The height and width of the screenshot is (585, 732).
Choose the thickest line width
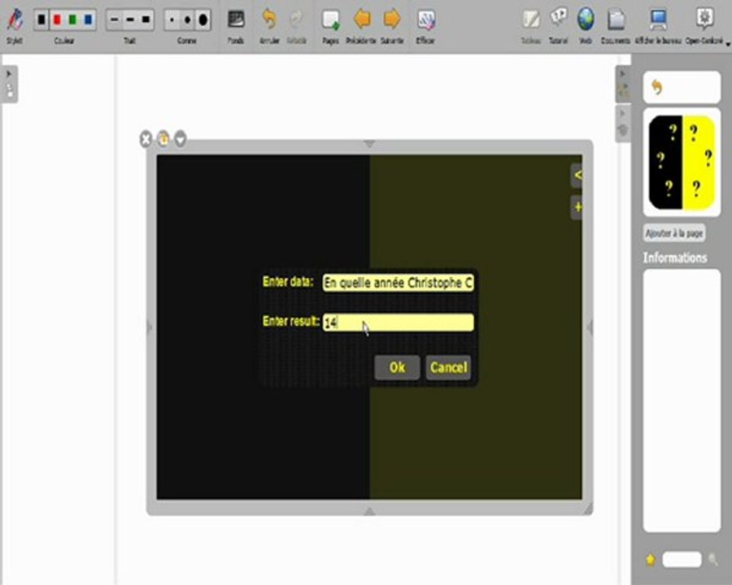point(146,19)
